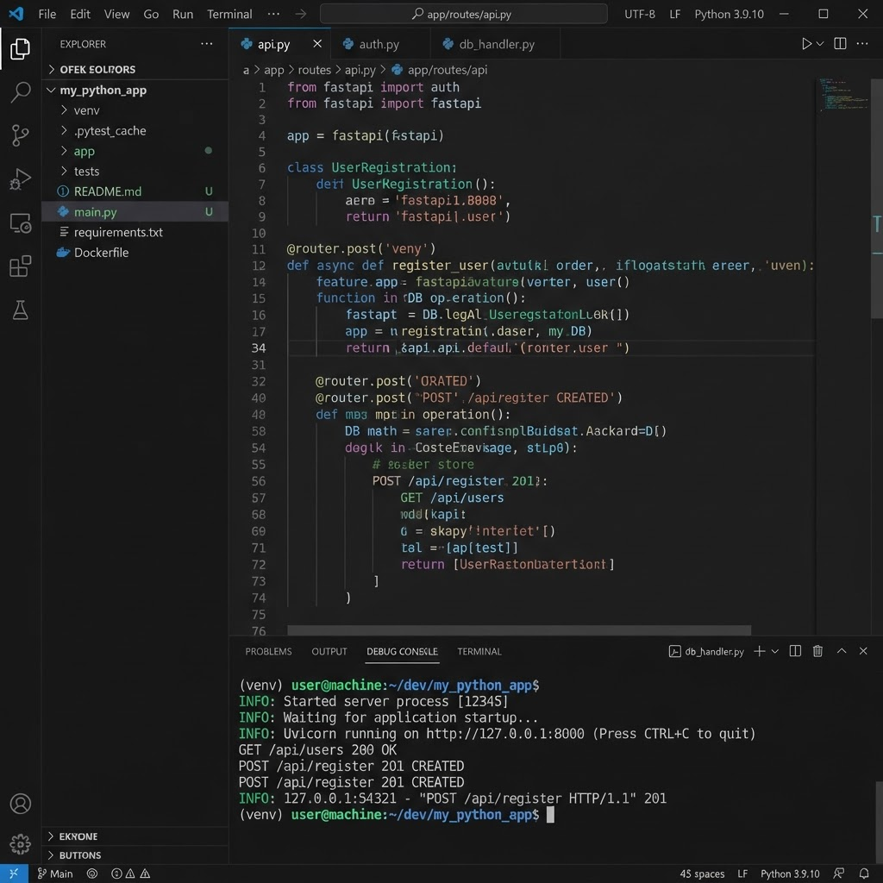Switch to the auth.py tab
The image size is (883, 883).
(379, 44)
